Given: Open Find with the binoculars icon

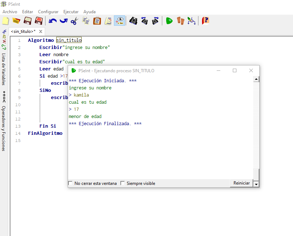Looking at the screenshot, I should coord(133,21).
